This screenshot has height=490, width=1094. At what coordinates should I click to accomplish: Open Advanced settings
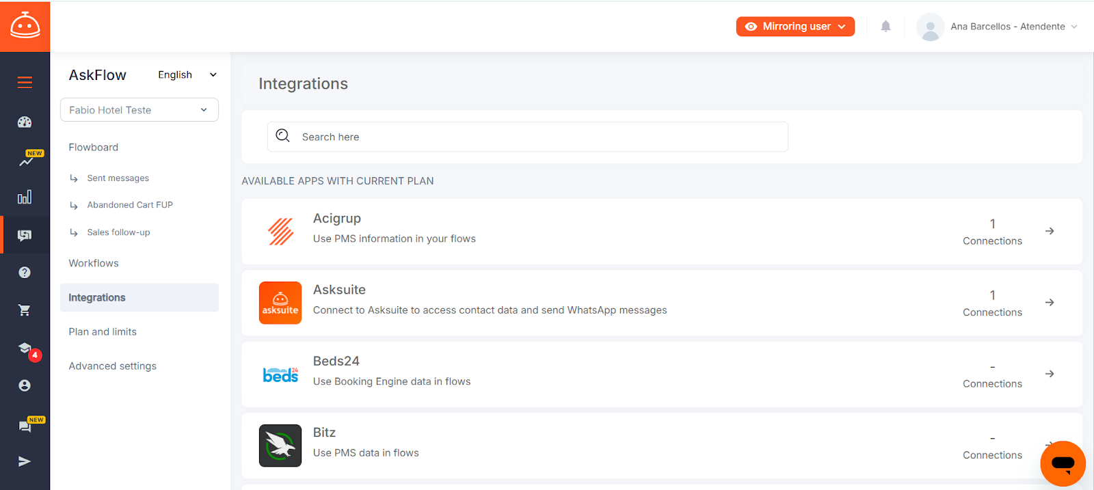pos(113,366)
